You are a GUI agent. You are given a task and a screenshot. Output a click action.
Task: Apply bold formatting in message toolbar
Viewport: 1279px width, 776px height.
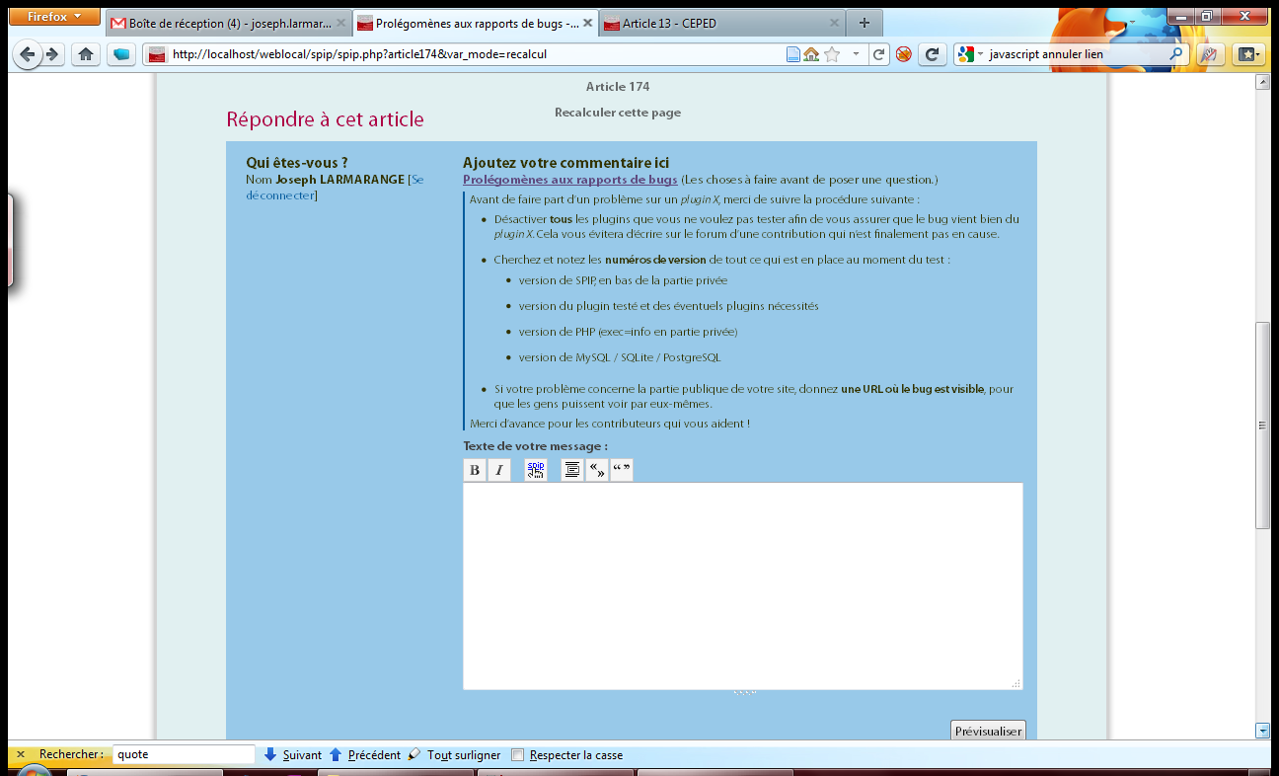[475, 470]
